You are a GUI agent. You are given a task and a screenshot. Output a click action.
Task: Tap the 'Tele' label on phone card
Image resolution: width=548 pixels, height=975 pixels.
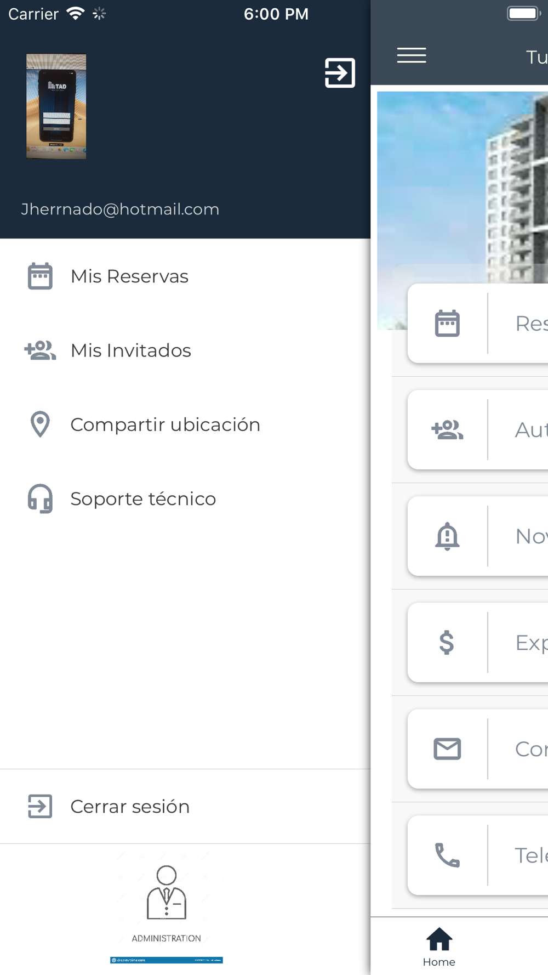(532, 855)
